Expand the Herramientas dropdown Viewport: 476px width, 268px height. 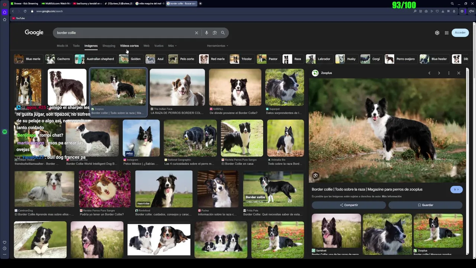point(218,46)
